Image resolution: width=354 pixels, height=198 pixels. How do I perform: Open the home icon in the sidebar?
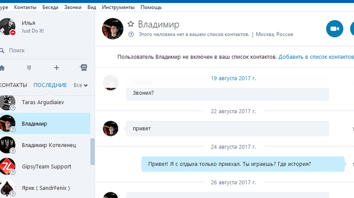[2, 68]
